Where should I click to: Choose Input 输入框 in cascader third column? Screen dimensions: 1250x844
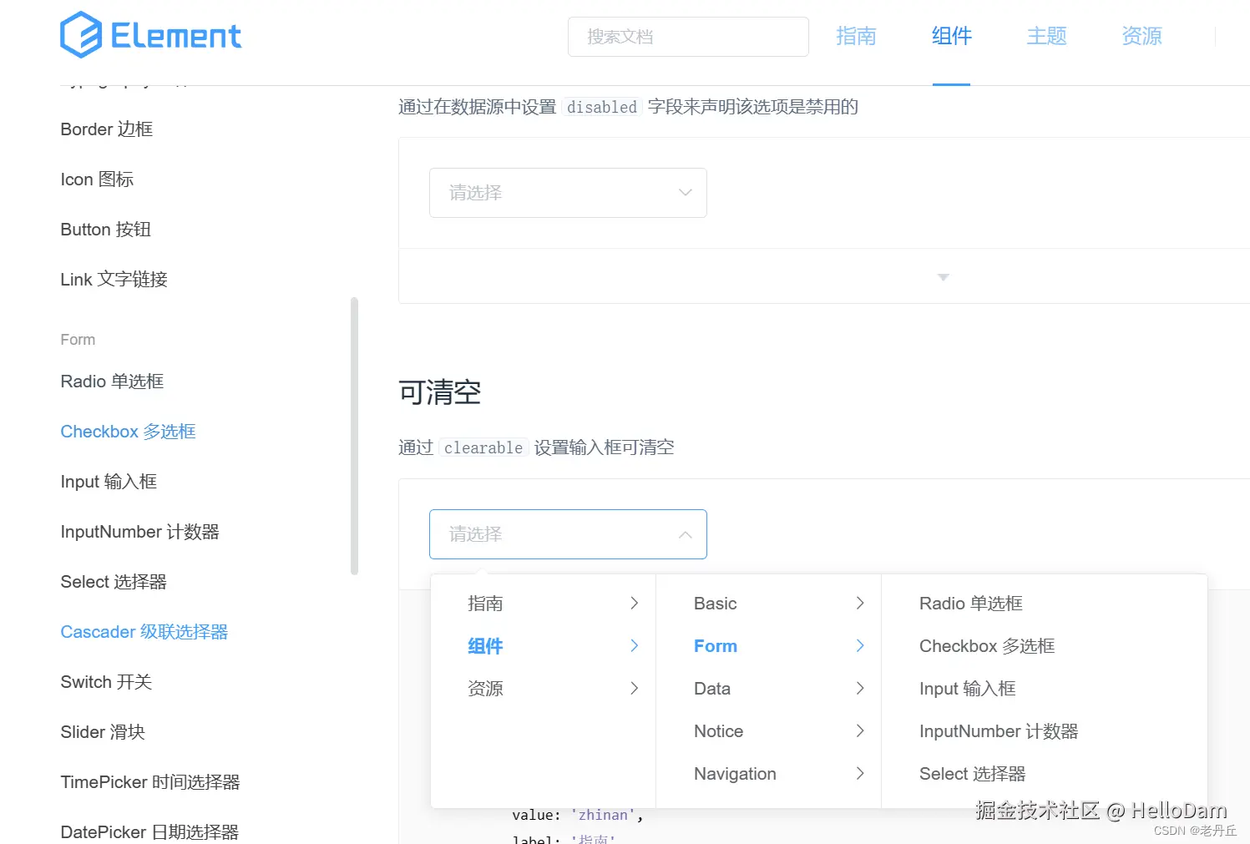pyautogui.click(x=968, y=689)
